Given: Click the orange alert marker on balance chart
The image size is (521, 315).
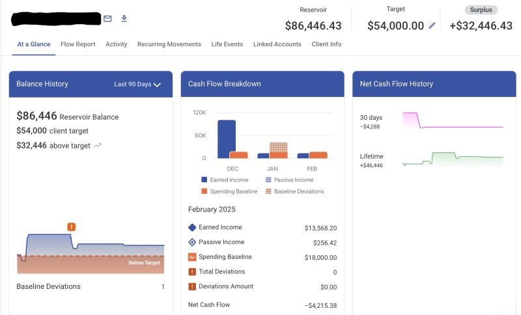Looking at the screenshot, I should 72,226.
